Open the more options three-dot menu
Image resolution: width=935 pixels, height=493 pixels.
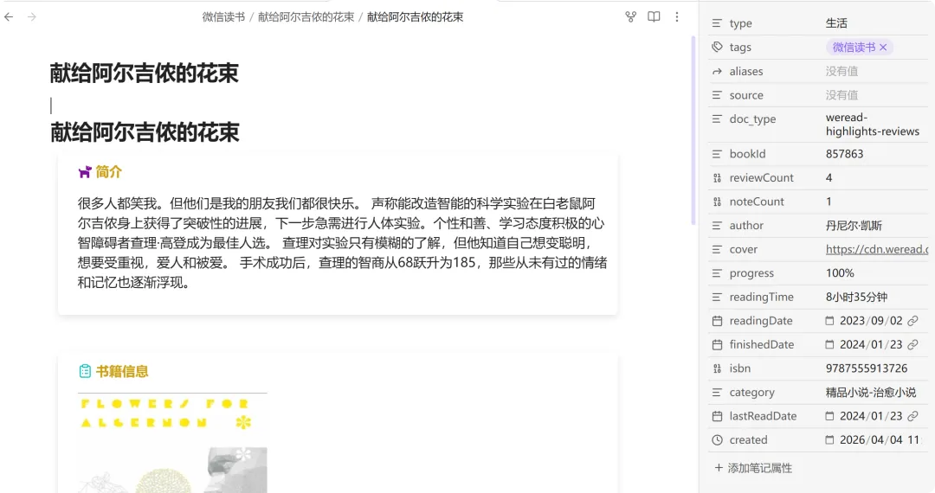[x=677, y=16]
